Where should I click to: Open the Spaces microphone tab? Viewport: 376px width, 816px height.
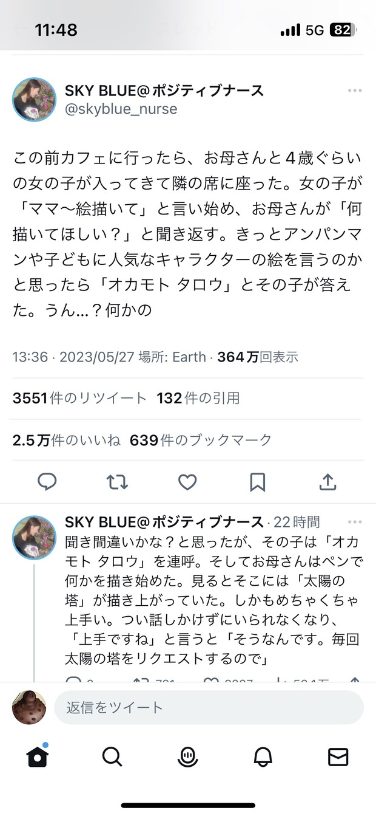click(x=187, y=756)
